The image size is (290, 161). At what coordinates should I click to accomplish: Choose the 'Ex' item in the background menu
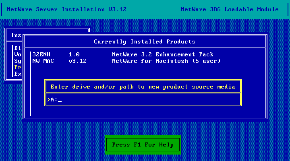click(x=18, y=74)
